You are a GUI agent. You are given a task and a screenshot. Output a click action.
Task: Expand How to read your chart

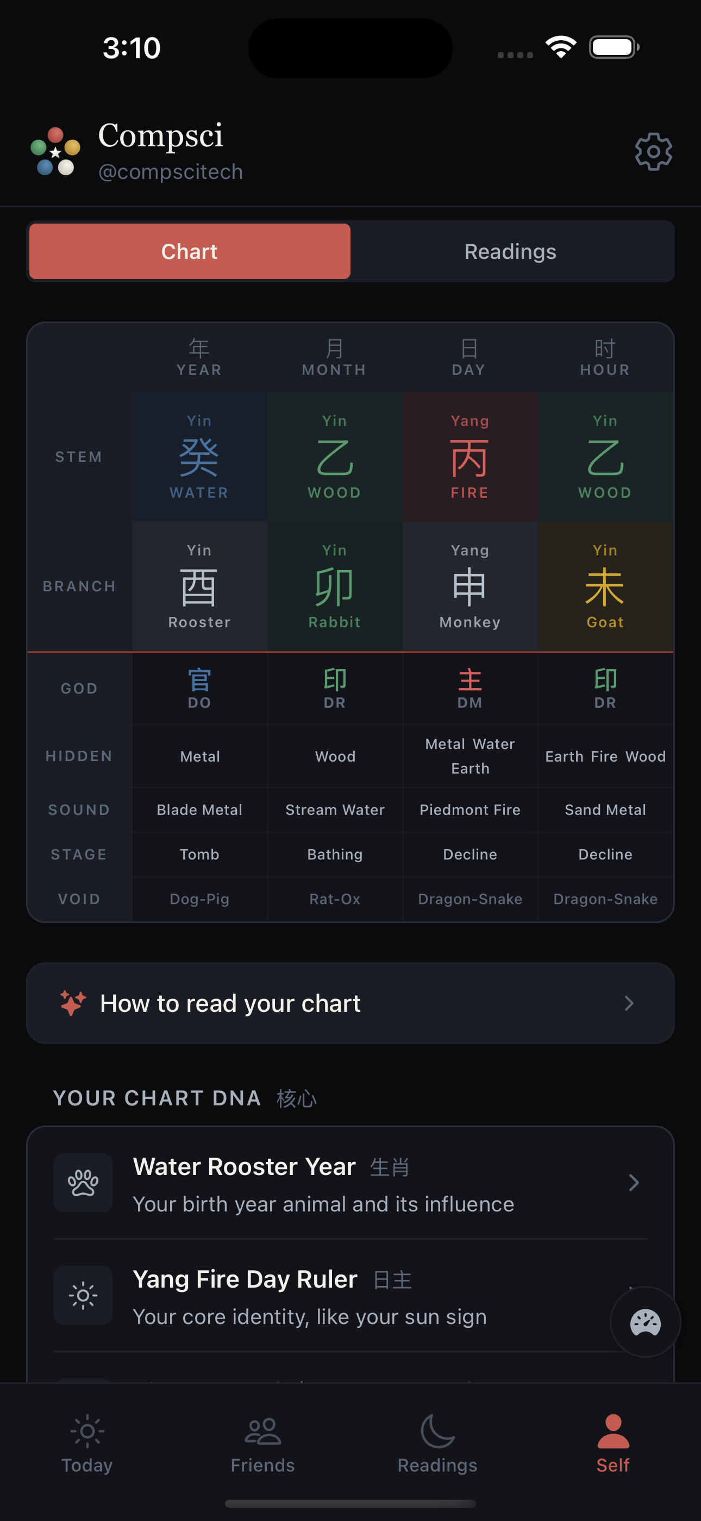[x=351, y=1003]
